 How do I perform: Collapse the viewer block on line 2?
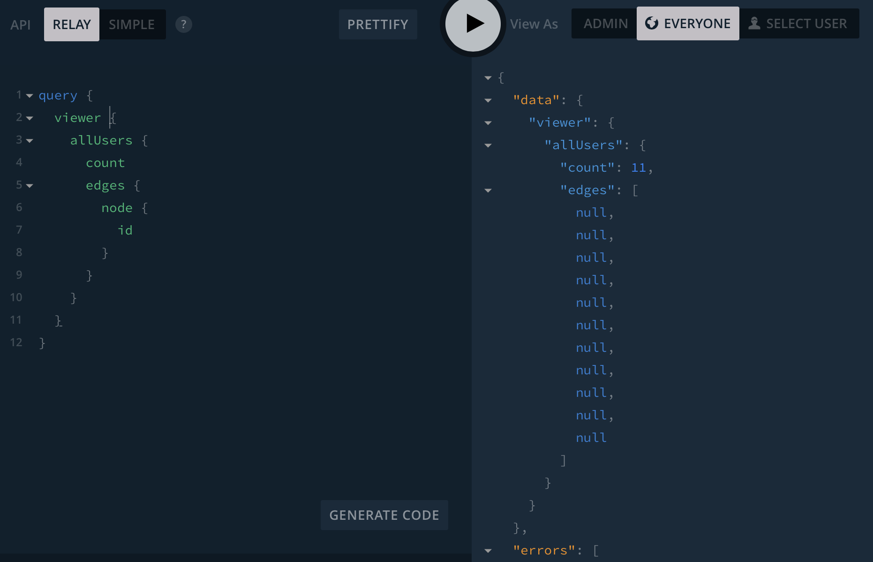click(x=30, y=118)
